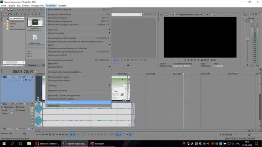Viewport: 262px width, 147px height.
Task: Arm audio track for record red button
Action: click(12, 104)
